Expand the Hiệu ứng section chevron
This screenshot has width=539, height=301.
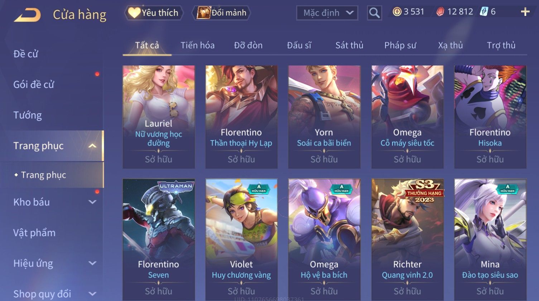[92, 263]
